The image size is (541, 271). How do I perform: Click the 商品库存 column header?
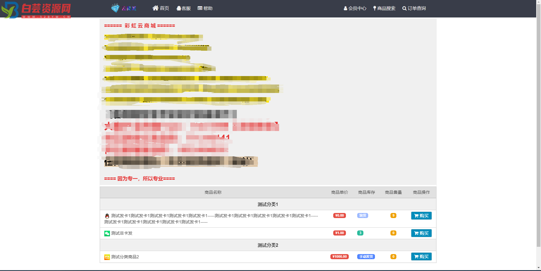(366, 192)
